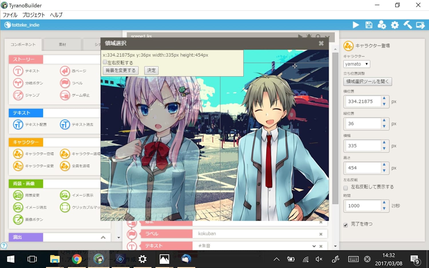
Task: Select the 背景変更 component icon
Action: click(x=18, y=195)
